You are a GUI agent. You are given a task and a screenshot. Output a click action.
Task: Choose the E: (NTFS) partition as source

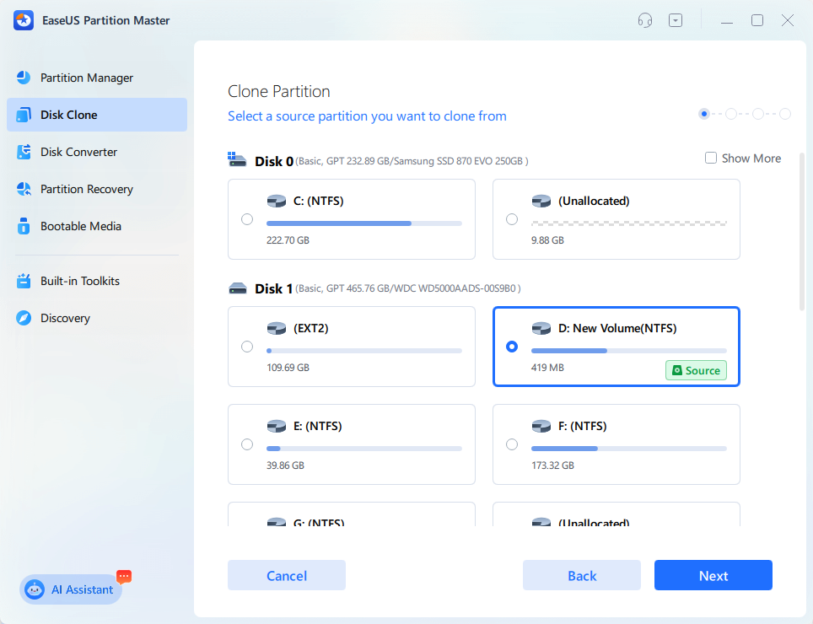click(x=247, y=444)
